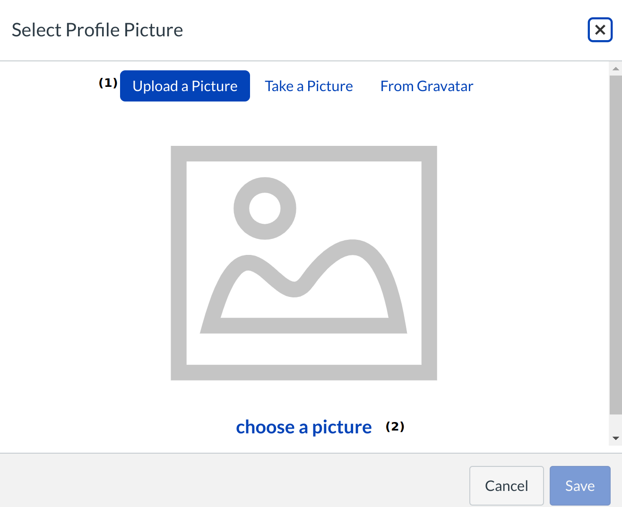This screenshot has width=622, height=507.
Task: Click the "Select Profile Picture" dialog title
Action: (x=97, y=30)
